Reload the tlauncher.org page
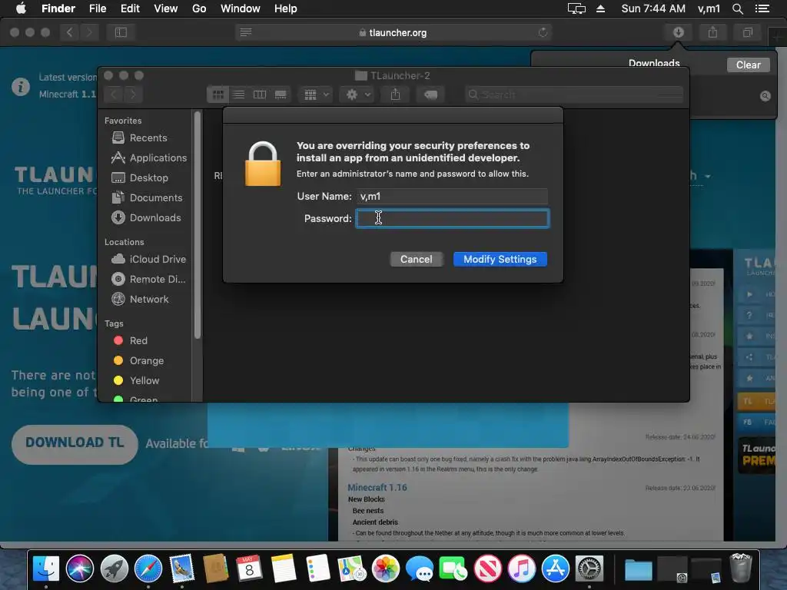This screenshot has height=590, width=787. coord(543,32)
